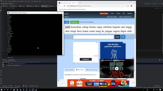Open the English site-language dropdown
163x91 pixels.
click(x=67, y=17)
